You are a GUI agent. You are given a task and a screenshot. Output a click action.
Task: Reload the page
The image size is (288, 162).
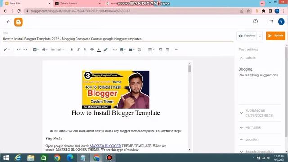pyautogui.click(x=19, y=11)
